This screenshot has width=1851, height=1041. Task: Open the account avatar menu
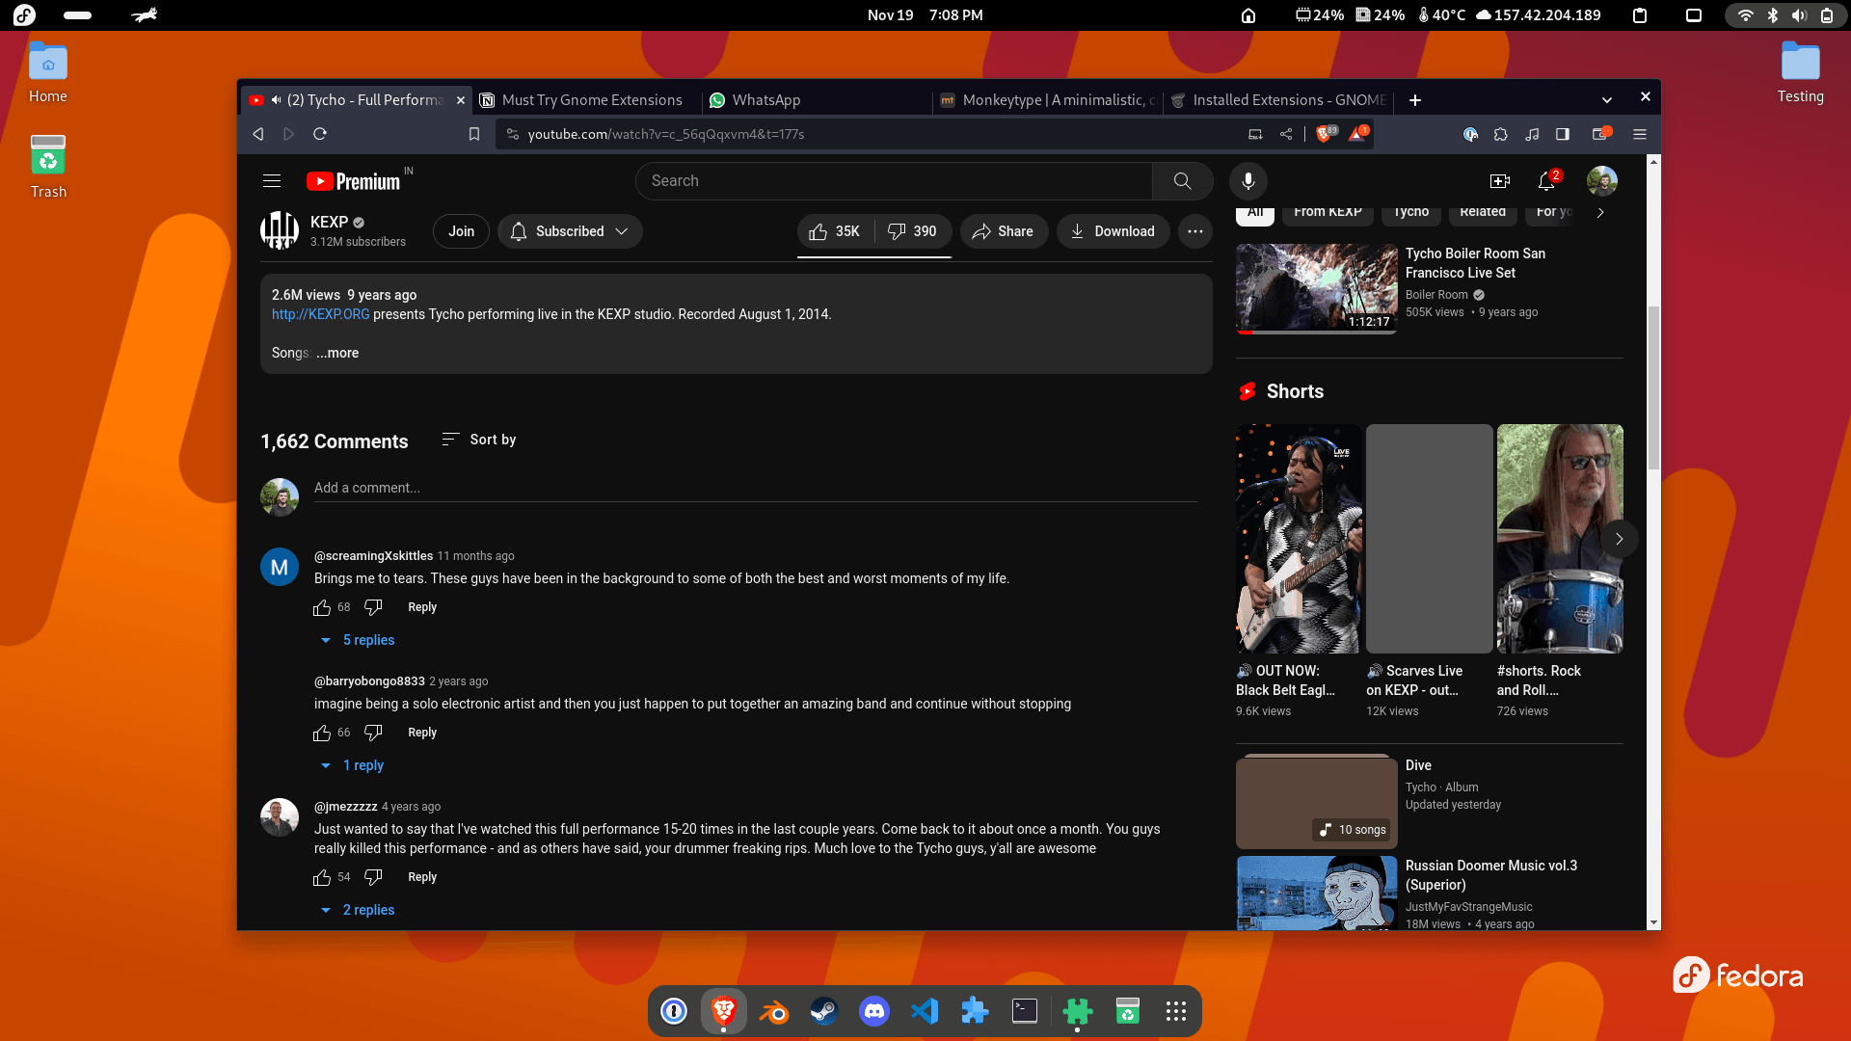(x=1602, y=181)
